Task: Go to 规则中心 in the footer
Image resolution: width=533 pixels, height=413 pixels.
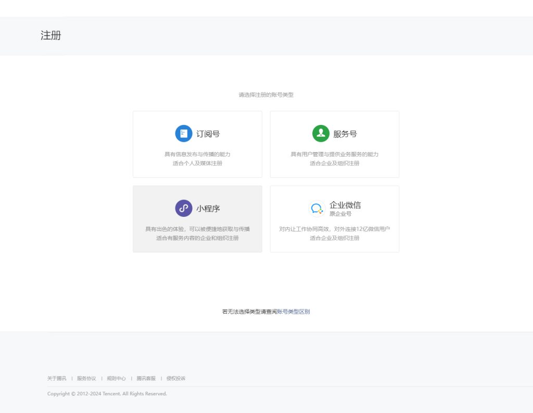Action: (x=116, y=378)
